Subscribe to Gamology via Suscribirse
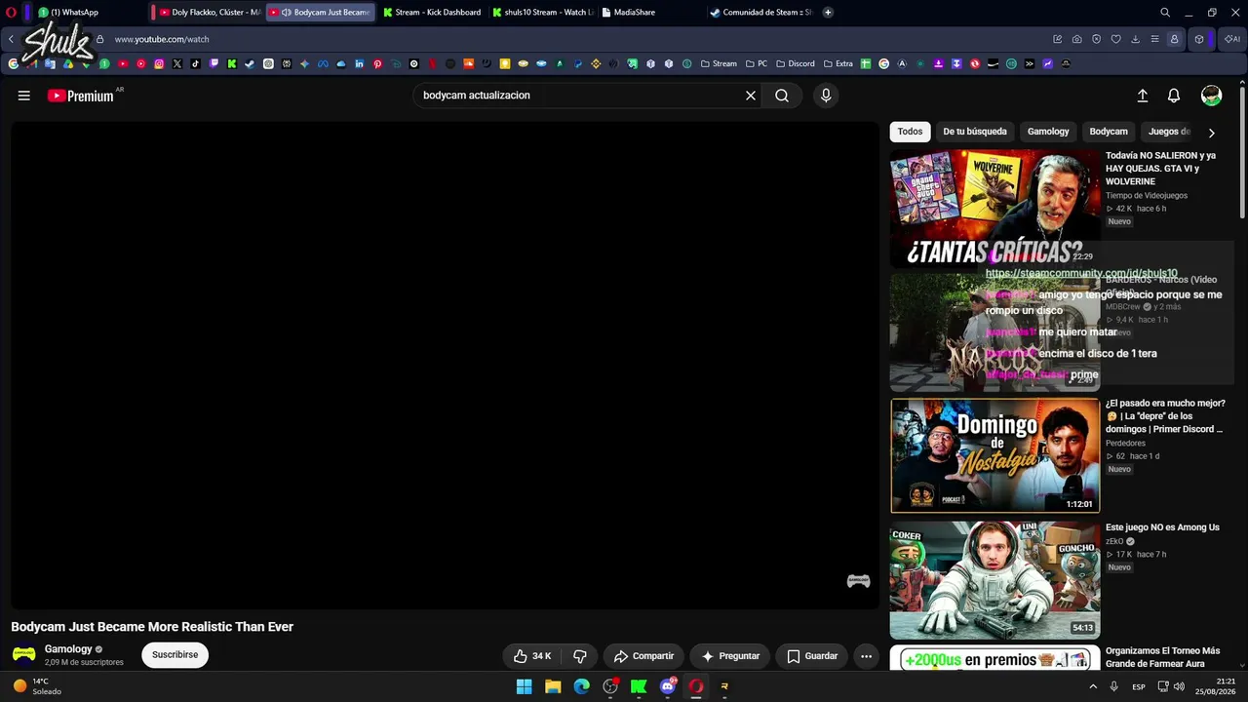The image size is (1248, 702). point(175,655)
